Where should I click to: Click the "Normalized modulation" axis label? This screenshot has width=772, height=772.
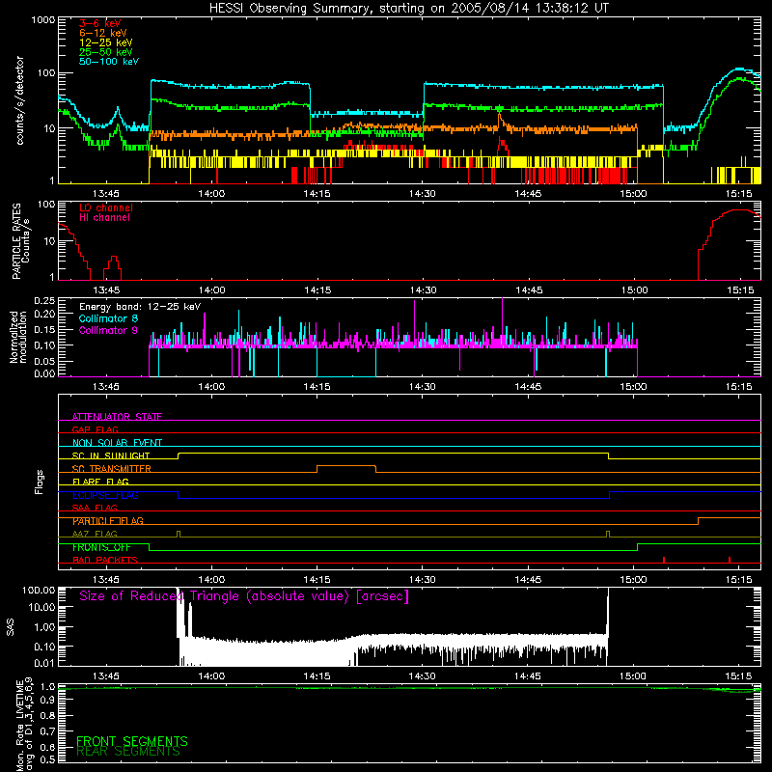click(18, 337)
